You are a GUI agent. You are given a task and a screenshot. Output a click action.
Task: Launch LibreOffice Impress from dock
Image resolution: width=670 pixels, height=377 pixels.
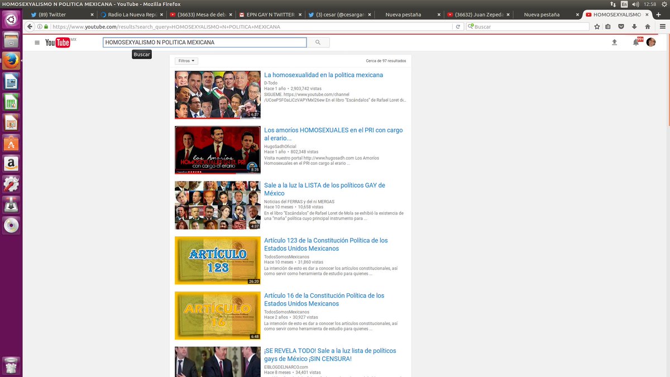click(x=11, y=122)
